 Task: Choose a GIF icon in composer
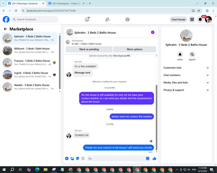click(83, 158)
